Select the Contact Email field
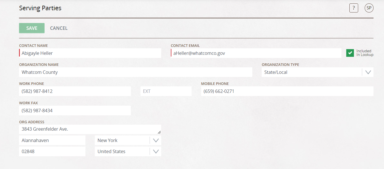This screenshot has width=384, height=169. [256, 53]
